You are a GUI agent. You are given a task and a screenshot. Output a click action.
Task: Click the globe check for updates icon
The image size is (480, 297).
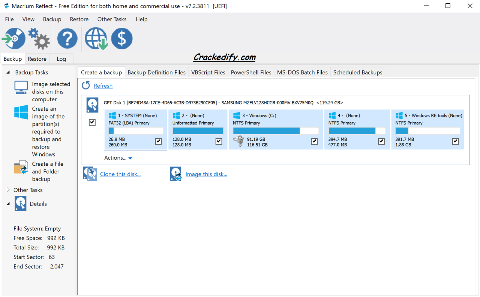pyautogui.click(x=96, y=39)
